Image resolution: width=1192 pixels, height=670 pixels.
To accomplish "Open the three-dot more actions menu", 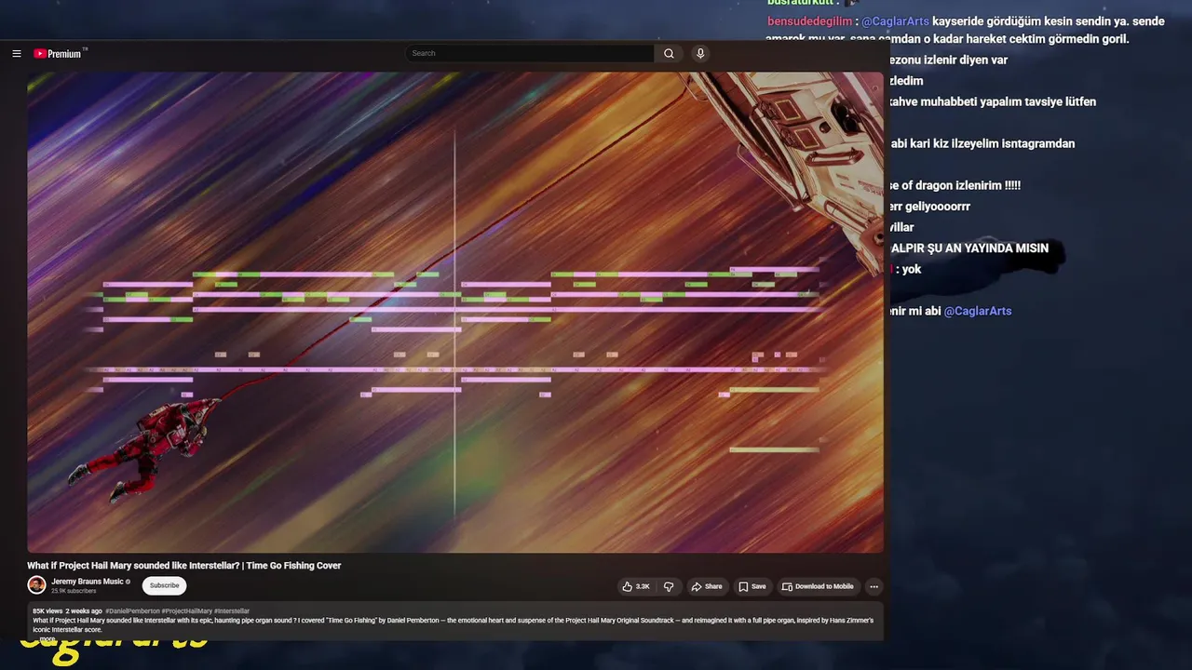I will tap(874, 586).
